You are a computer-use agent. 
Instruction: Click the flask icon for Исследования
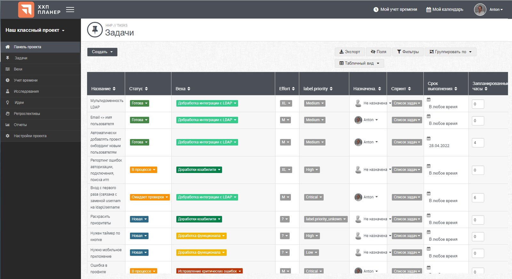click(x=8, y=91)
